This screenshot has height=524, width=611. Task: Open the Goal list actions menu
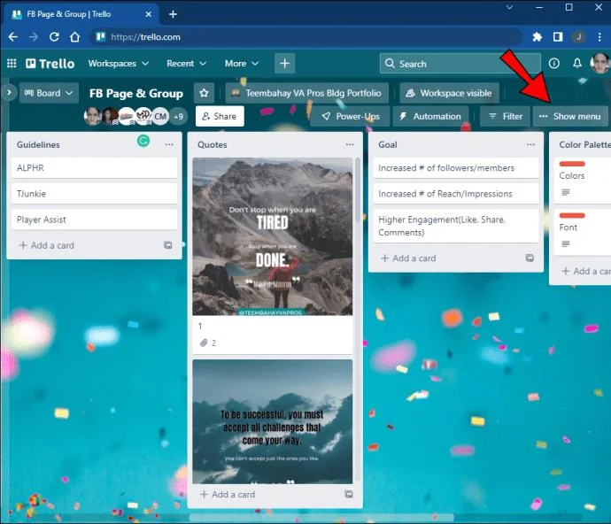tap(530, 144)
